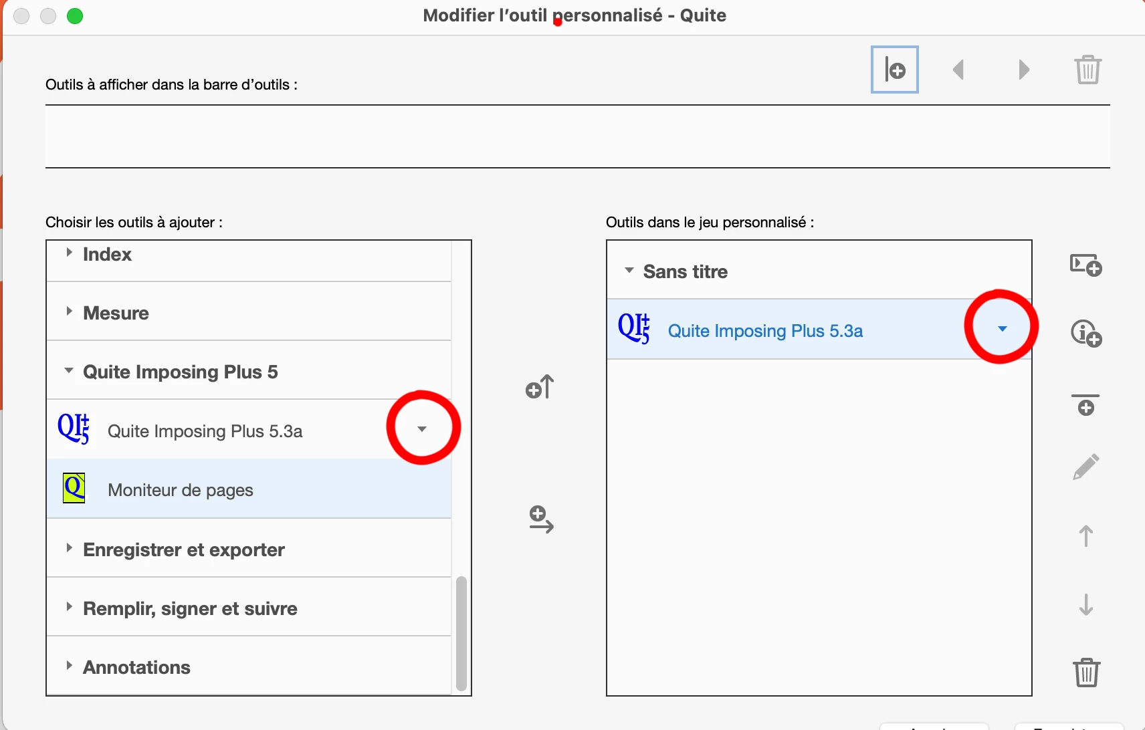The image size is (1145, 730).
Task: Click the move down arrow icon
Action: [x=1086, y=604]
